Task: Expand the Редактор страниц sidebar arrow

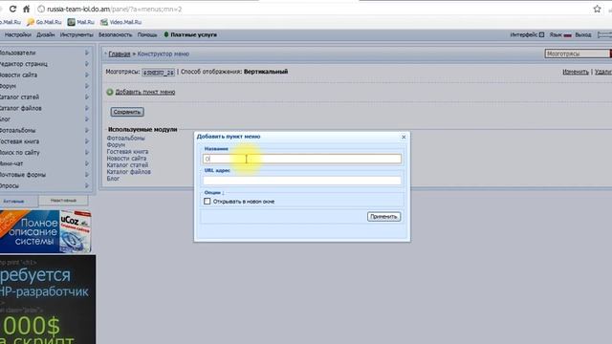Action: click(x=87, y=64)
